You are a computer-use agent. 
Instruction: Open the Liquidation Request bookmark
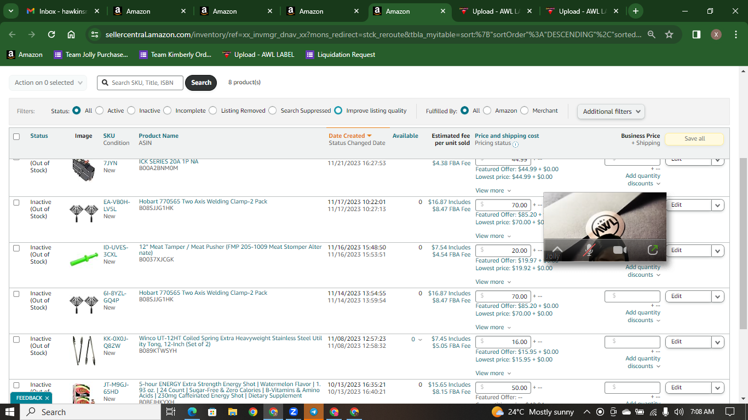(340, 55)
